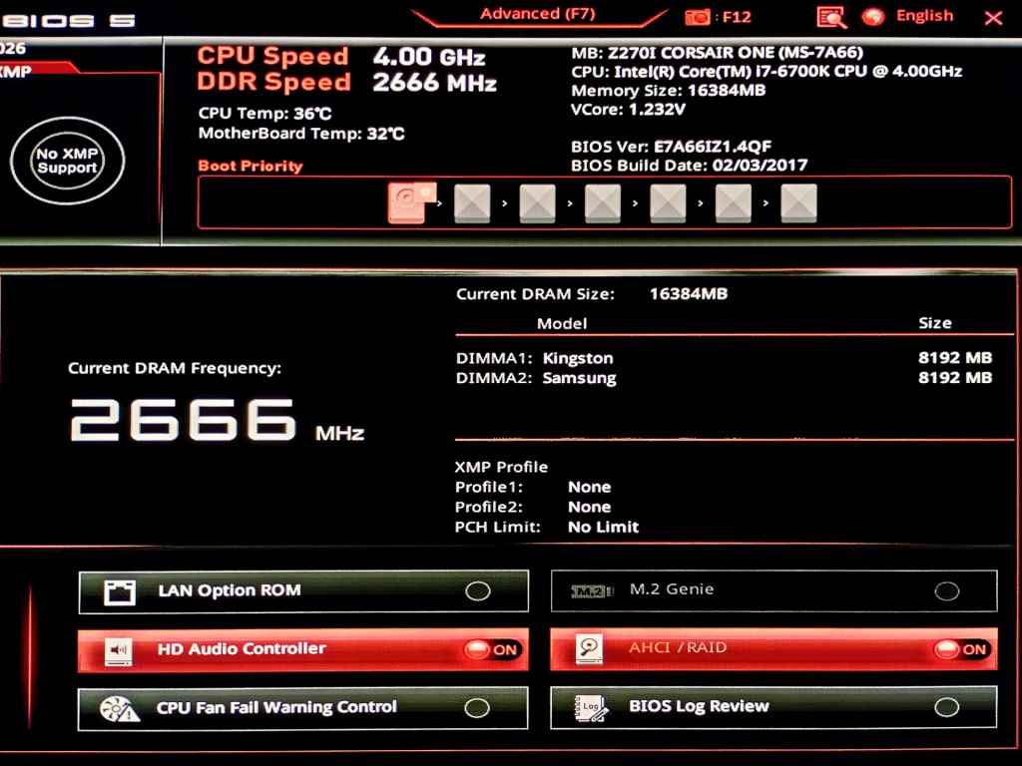Image resolution: width=1022 pixels, height=766 pixels.
Task: Click Memory Size: 16384MB line
Action: click(x=668, y=91)
